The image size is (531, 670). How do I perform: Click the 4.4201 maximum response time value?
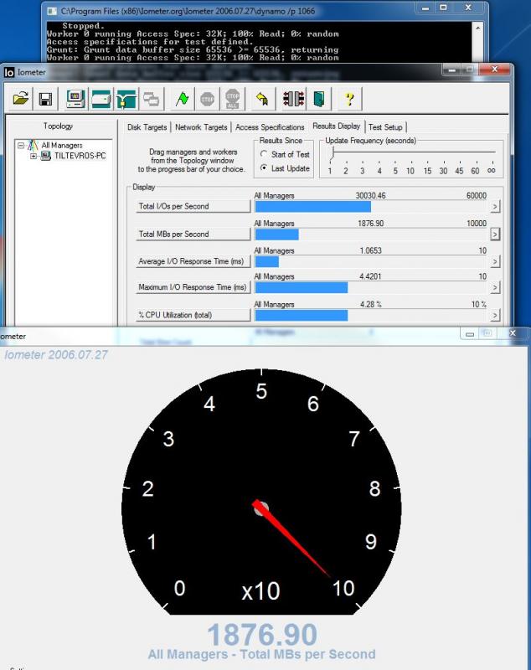(x=370, y=276)
